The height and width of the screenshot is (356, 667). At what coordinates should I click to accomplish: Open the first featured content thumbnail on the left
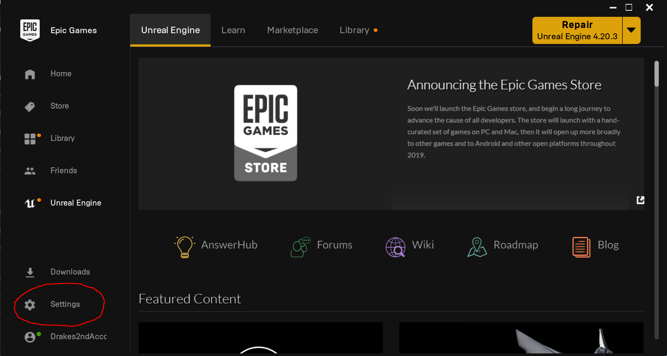pos(261,338)
